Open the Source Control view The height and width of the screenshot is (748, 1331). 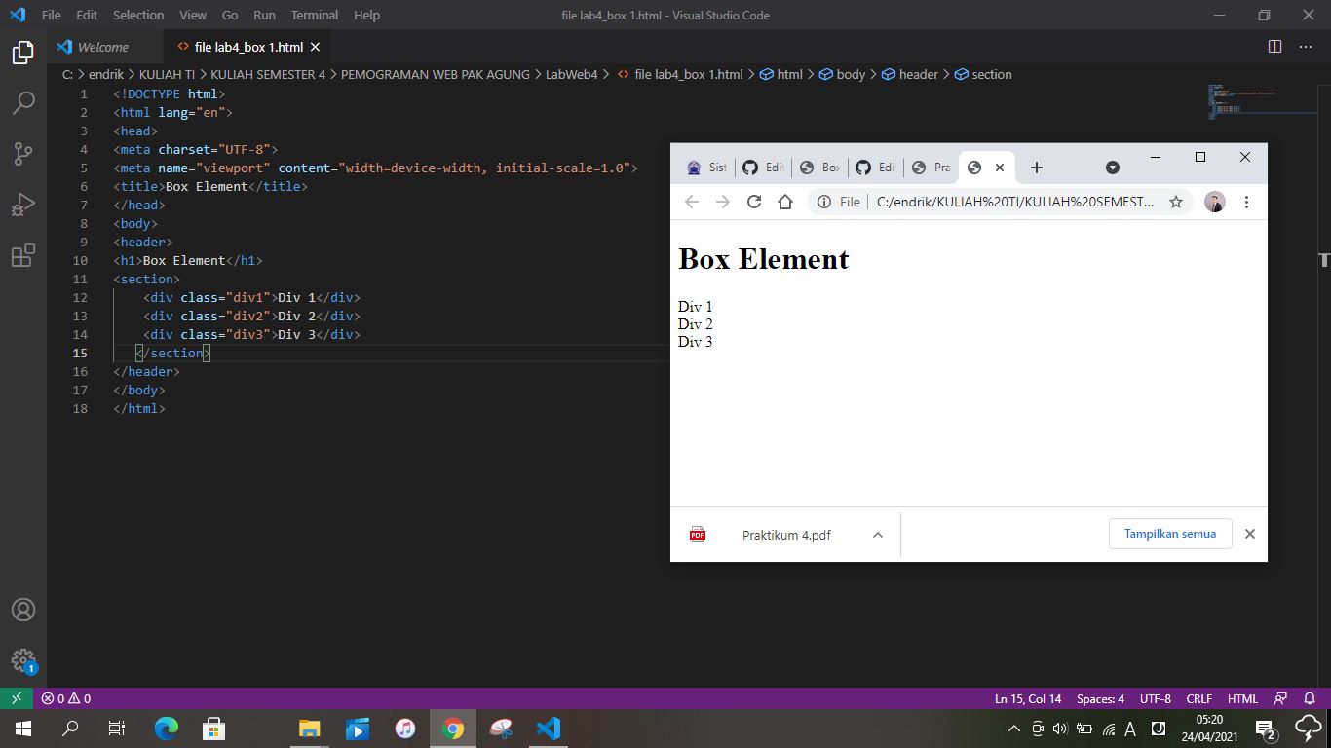point(22,153)
